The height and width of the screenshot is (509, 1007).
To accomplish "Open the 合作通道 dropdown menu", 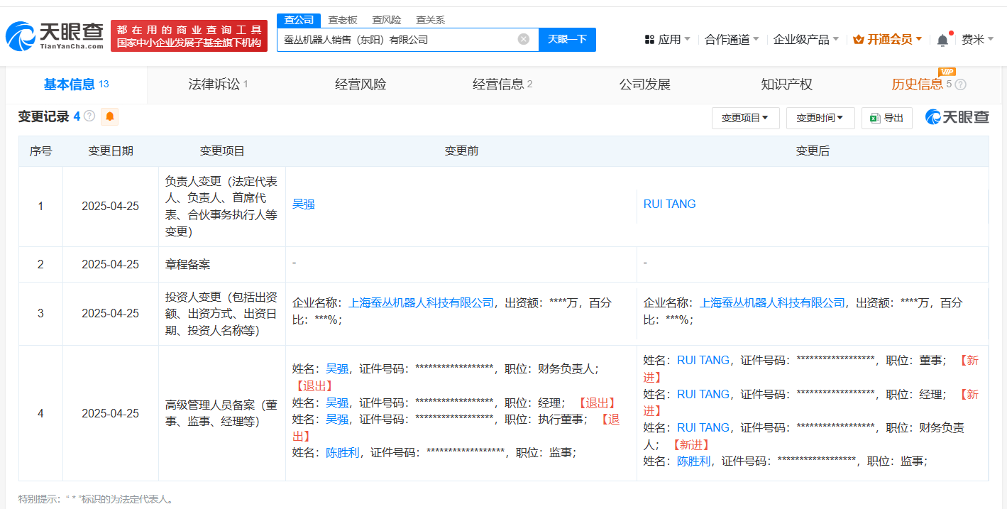I will click(x=731, y=40).
